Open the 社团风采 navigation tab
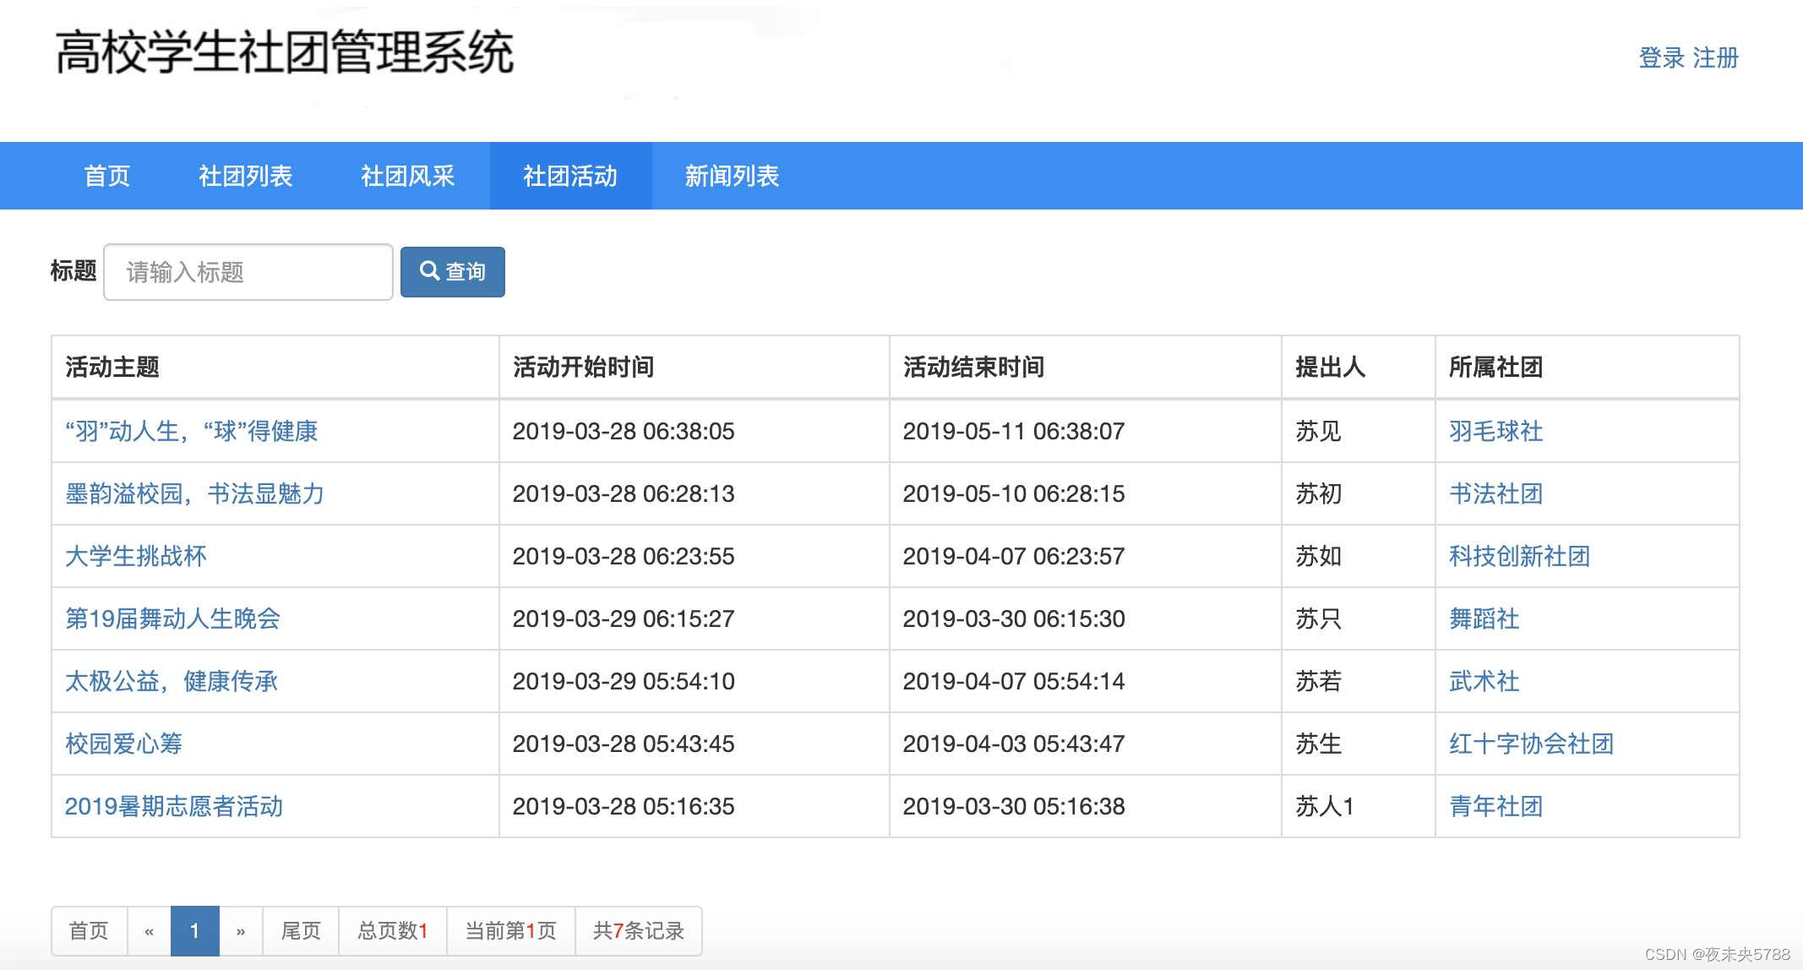 click(408, 176)
